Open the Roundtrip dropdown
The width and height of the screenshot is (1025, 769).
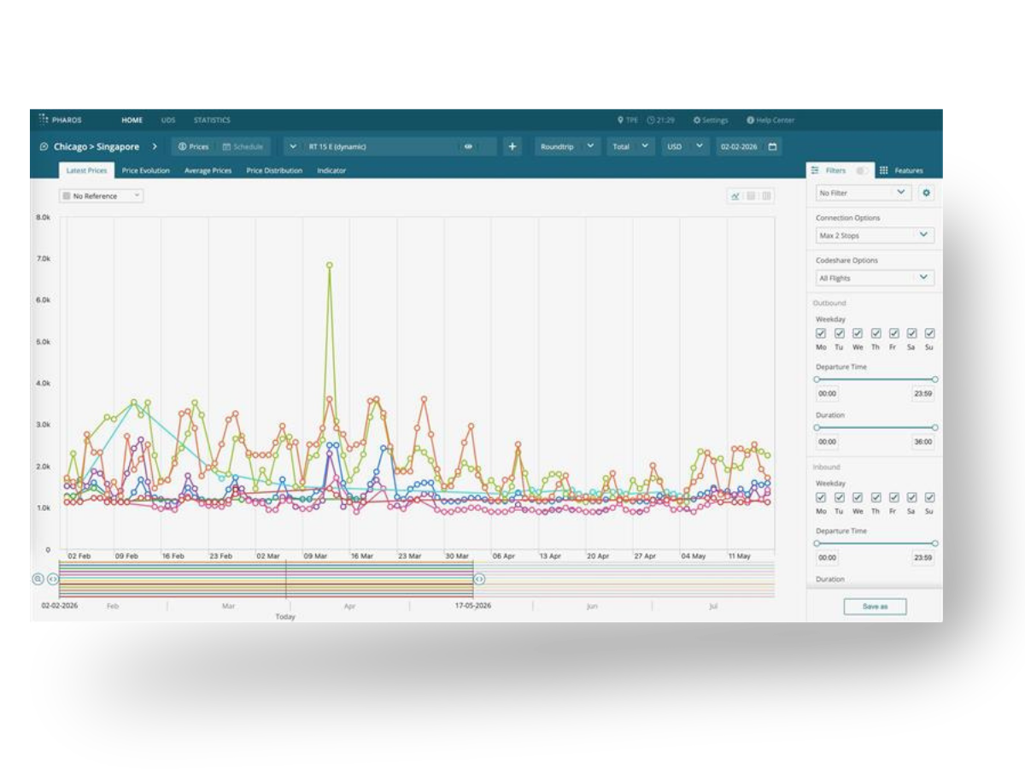click(567, 146)
